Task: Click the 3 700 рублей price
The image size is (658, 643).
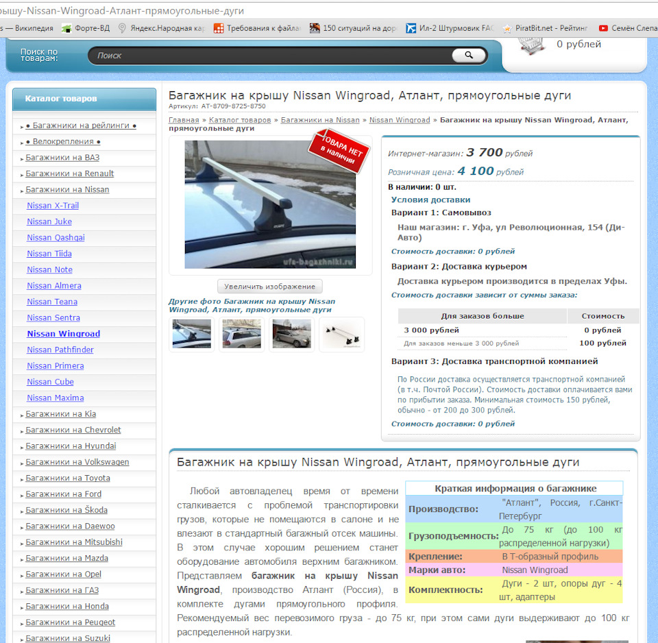Action: [500, 153]
